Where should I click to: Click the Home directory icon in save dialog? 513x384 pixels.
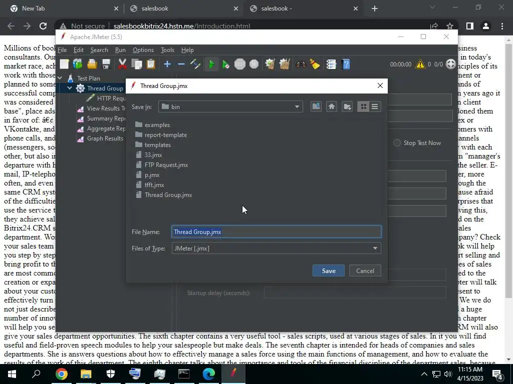(x=332, y=107)
